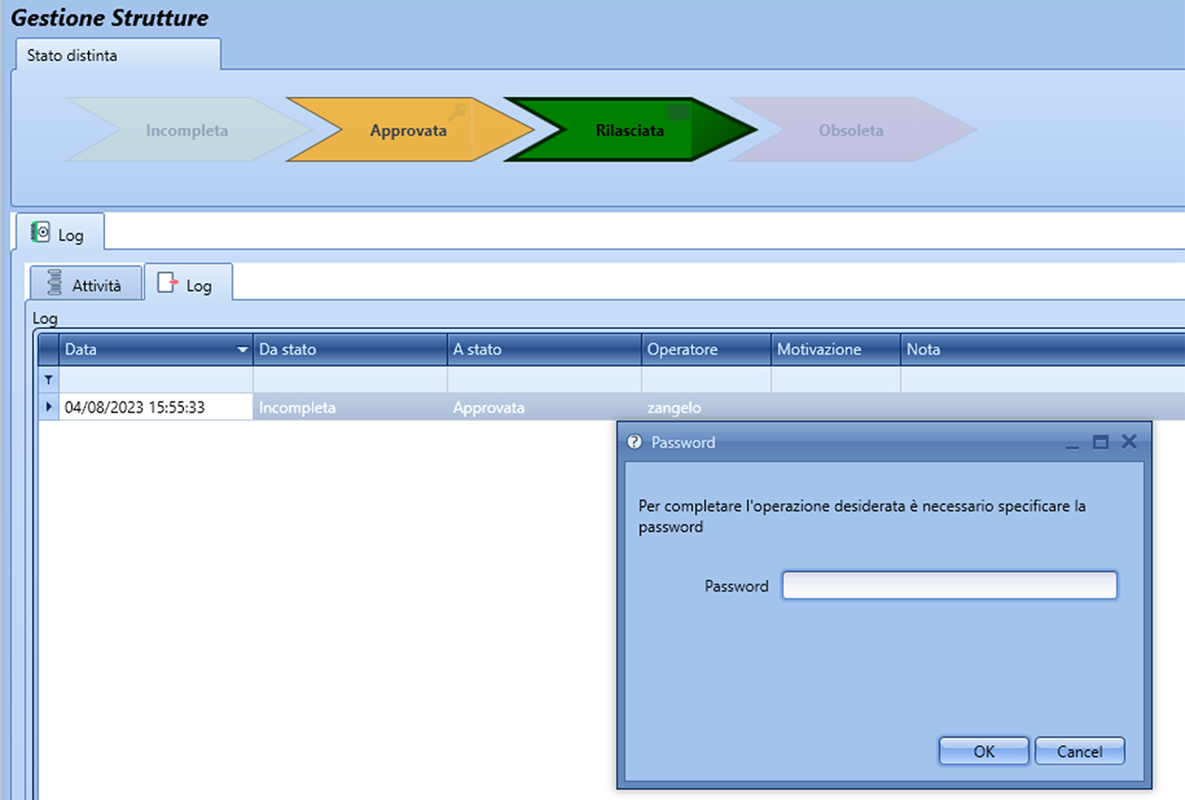Click the funnel filter icon in grid

coord(48,380)
